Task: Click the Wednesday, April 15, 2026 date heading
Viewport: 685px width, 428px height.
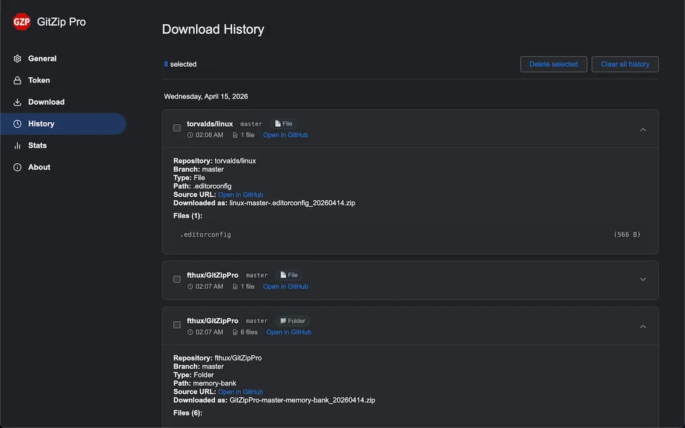Action: (206, 97)
